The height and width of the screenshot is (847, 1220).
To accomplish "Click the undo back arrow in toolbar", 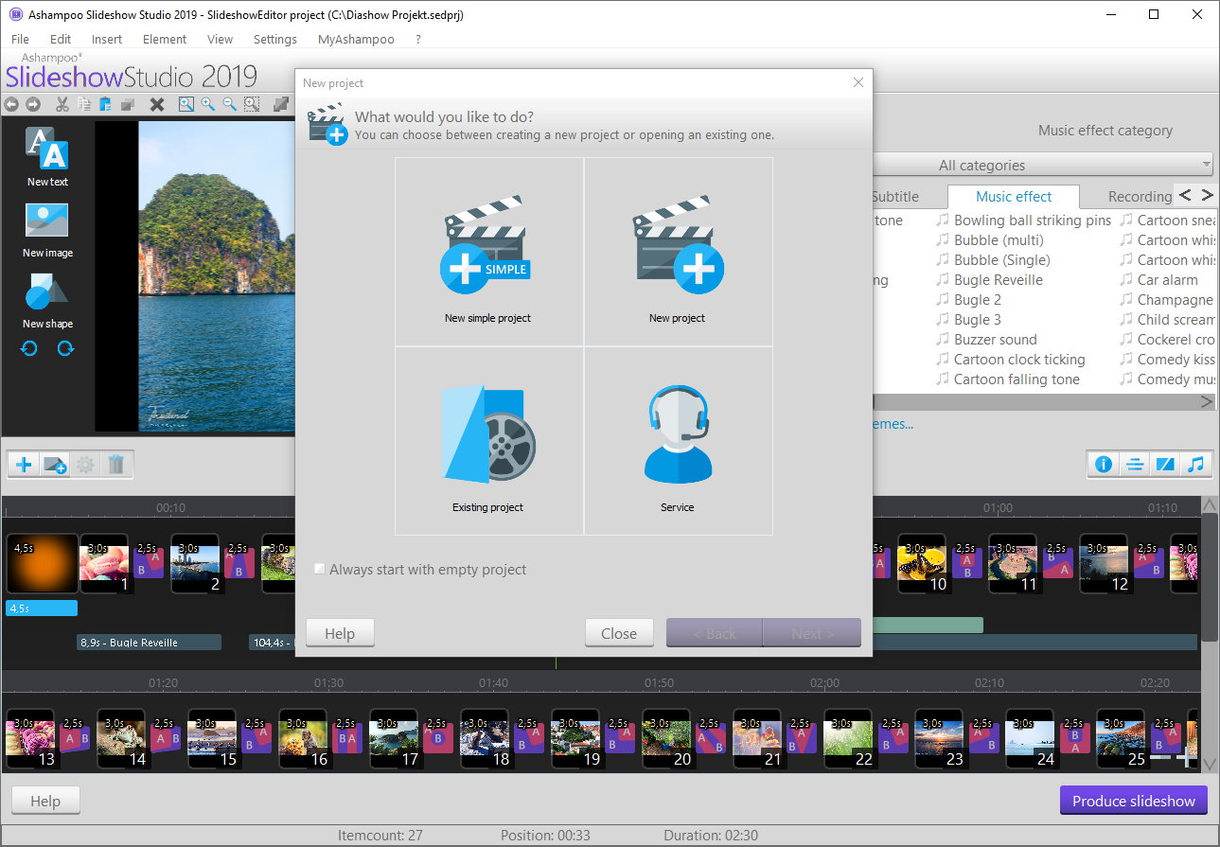I will 11,104.
